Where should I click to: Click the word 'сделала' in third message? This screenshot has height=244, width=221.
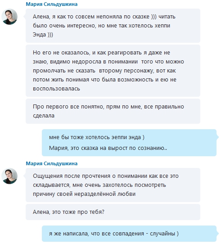44,116
